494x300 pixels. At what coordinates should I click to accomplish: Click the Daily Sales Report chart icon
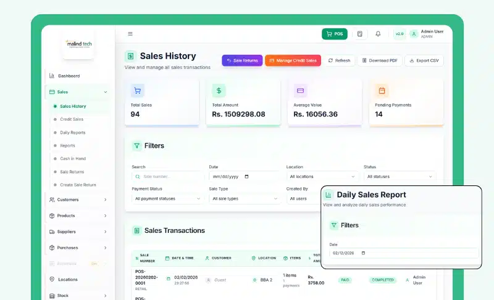coord(329,195)
